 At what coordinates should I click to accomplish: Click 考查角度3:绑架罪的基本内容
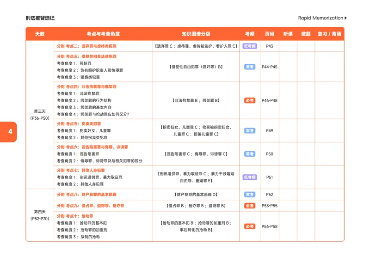click(x=84, y=107)
